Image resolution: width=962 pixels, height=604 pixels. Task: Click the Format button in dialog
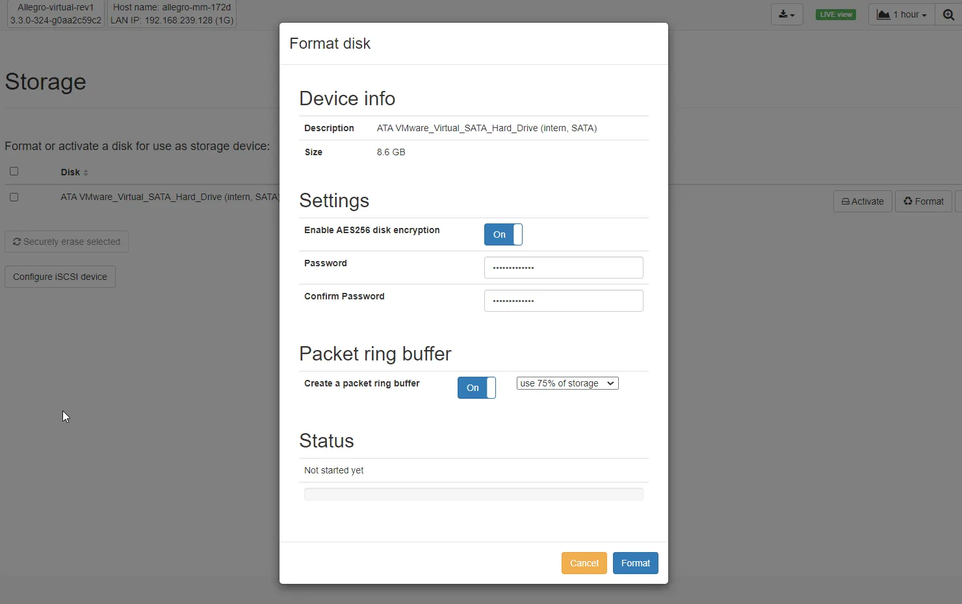[635, 563]
